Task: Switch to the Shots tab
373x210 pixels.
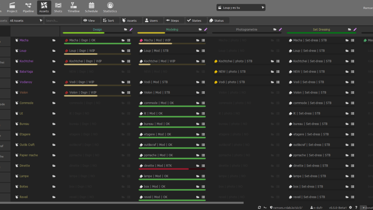Action: coord(58,7)
